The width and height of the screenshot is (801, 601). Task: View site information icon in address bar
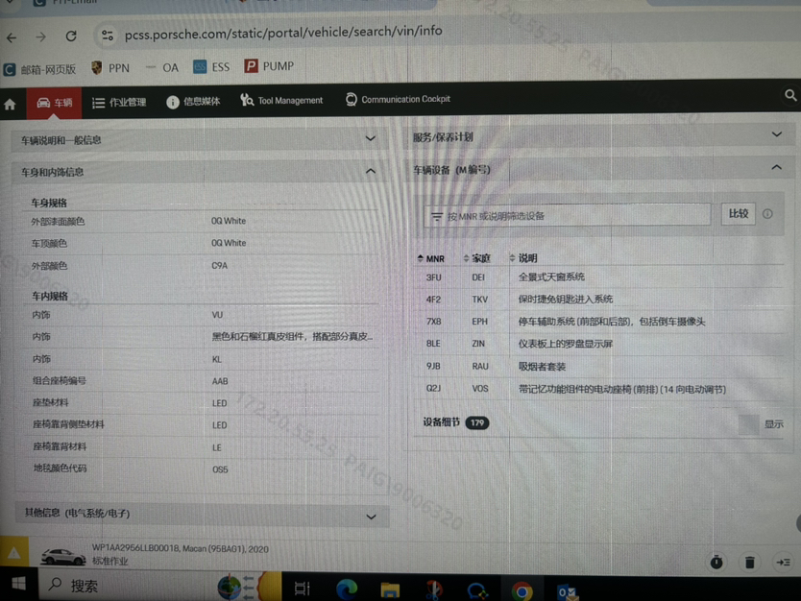tap(108, 36)
